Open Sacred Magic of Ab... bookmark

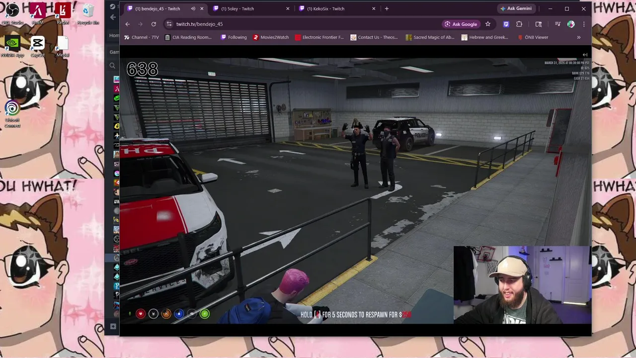coord(430,37)
